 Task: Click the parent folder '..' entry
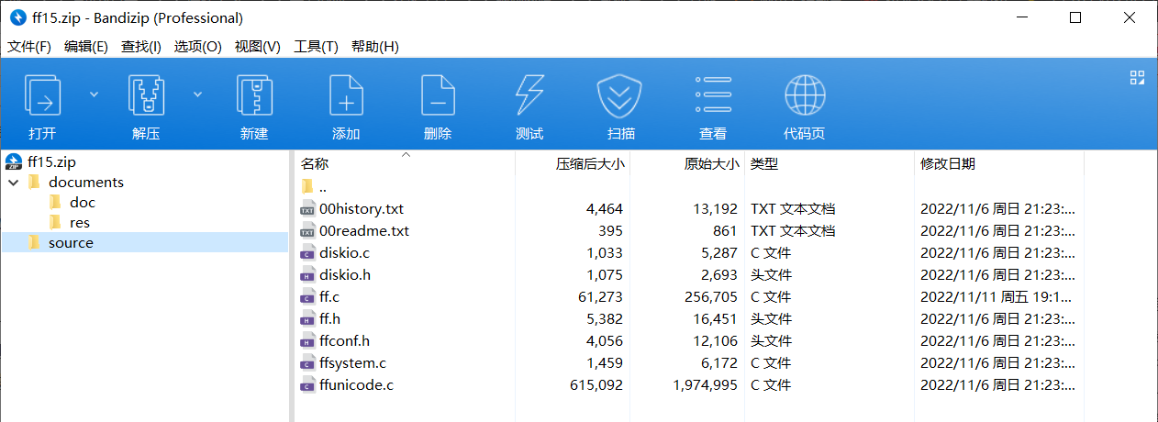tap(322, 186)
